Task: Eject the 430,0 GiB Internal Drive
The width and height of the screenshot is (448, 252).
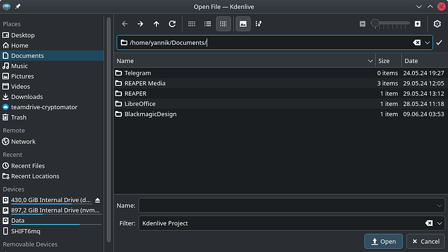Action: (x=97, y=200)
